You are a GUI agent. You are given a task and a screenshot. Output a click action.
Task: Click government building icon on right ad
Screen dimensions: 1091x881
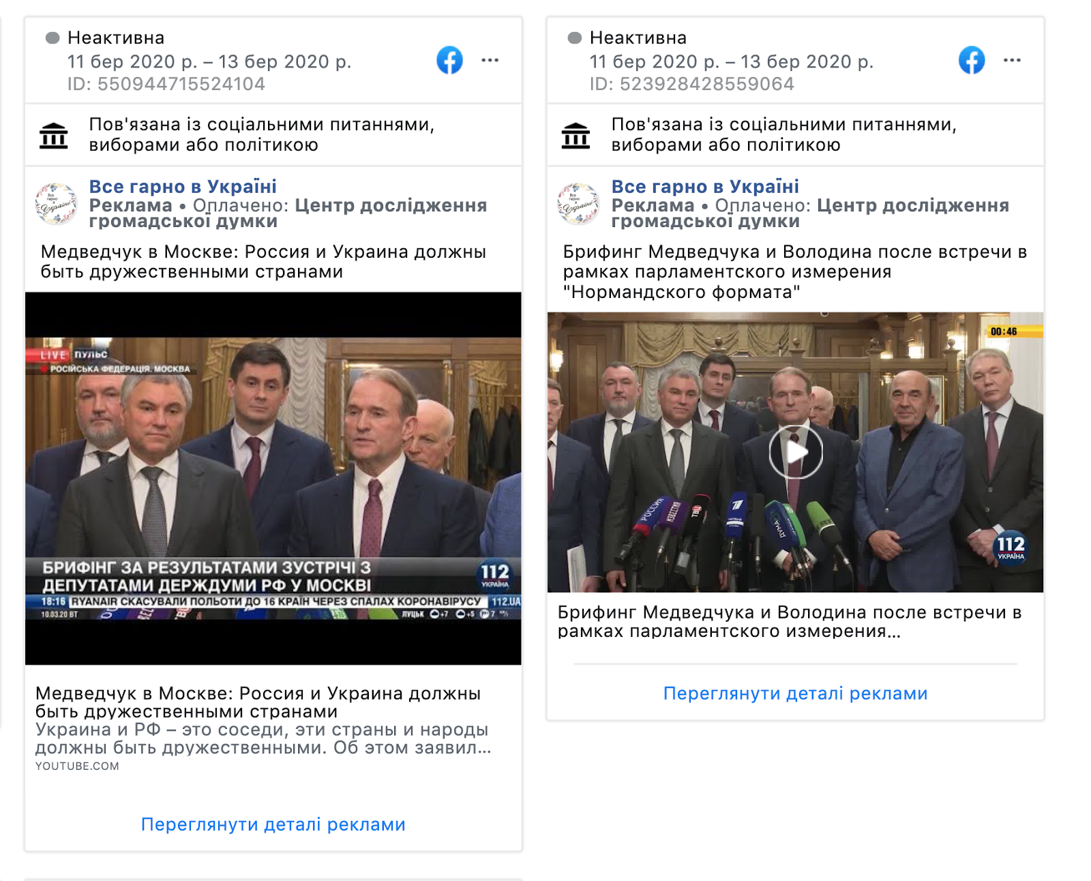(576, 136)
